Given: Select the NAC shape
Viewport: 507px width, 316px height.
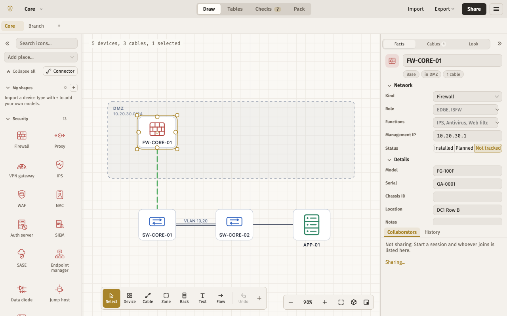Looking at the screenshot, I should click(60, 199).
